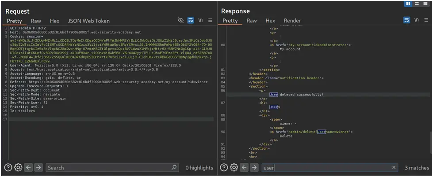Open the Request panel hamburger options menu

[211, 20]
